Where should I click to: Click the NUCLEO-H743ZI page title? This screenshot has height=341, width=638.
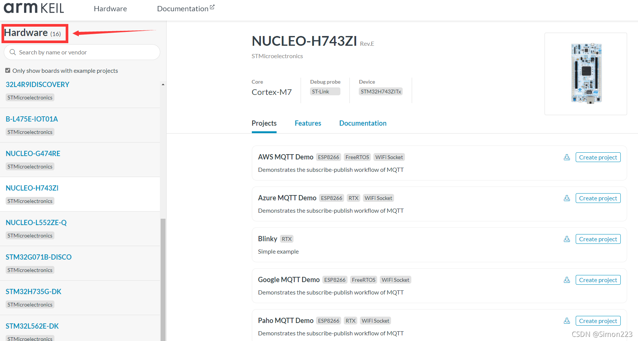304,41
